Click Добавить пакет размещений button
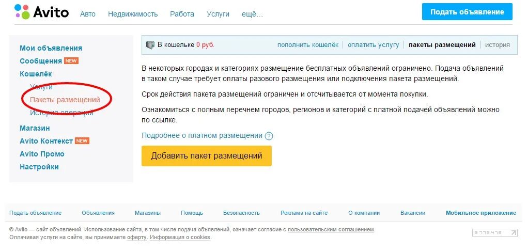The width and height of the screenshot is (527, 252). pyautogui.click(x=206, y=156)
